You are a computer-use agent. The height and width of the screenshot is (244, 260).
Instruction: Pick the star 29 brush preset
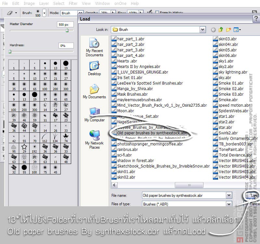tap(24, 148)
